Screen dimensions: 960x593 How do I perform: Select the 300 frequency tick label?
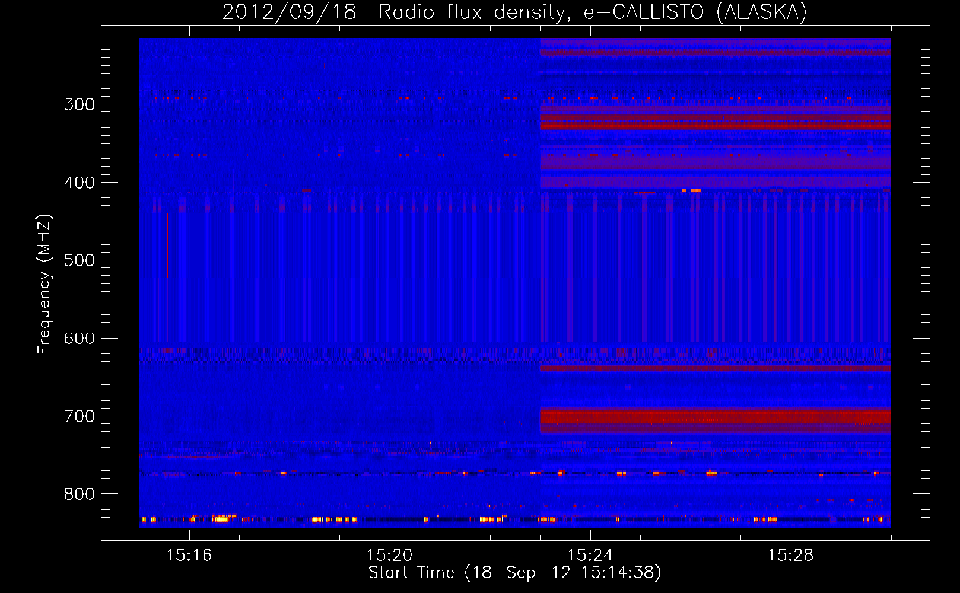(80, 104)
